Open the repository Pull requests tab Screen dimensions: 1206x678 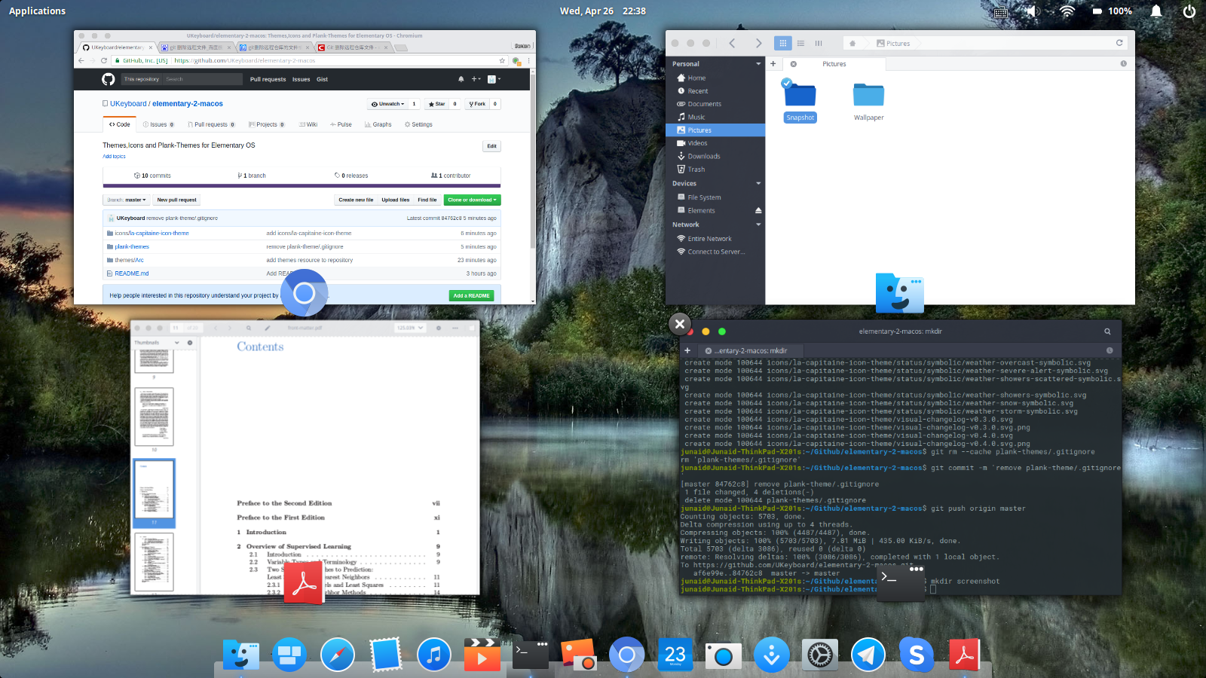[211, 124]
